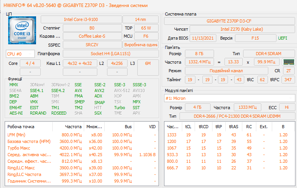Select the 65 W TDP value
The height and width of the screenshot is (188, 297).
tap(146, 28)
